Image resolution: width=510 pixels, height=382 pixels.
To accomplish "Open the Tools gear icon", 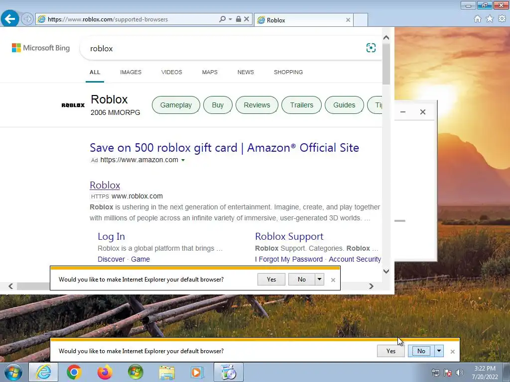I will click(x=502, y=19).
